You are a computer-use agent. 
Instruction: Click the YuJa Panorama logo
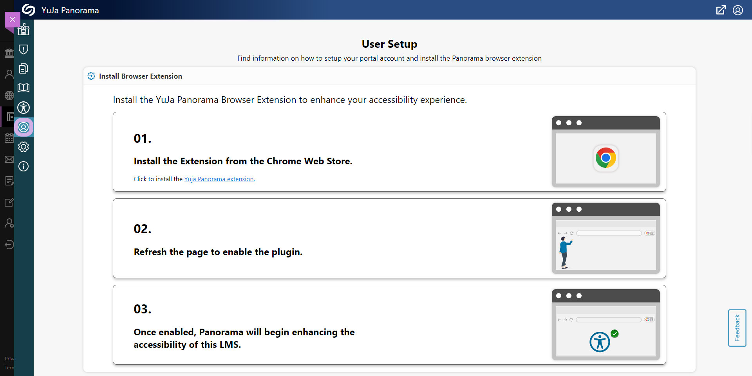[x=29, y=10]
